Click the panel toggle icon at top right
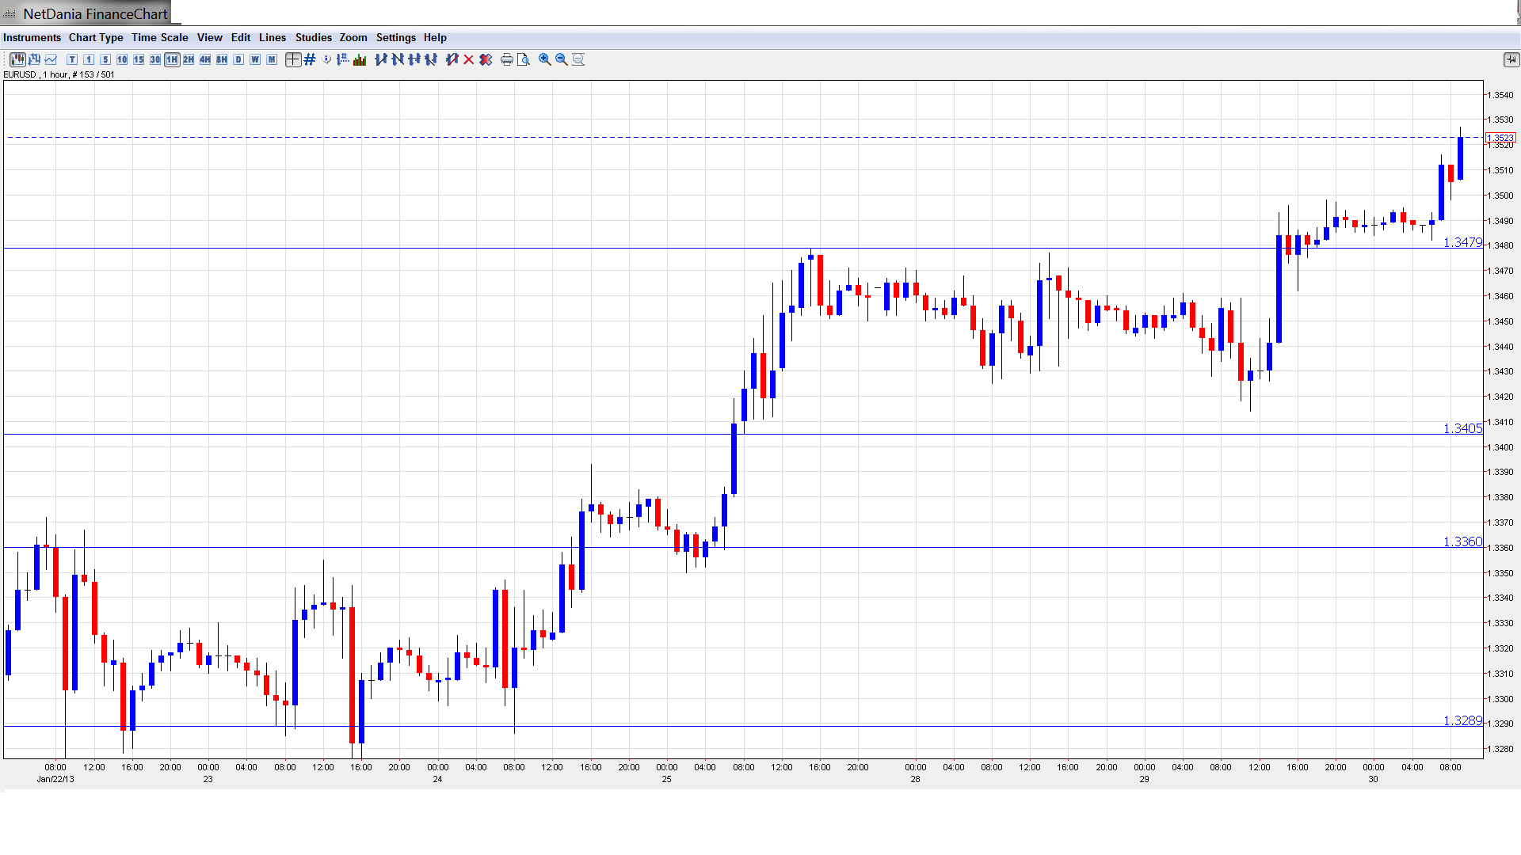 coord(1511,59)
